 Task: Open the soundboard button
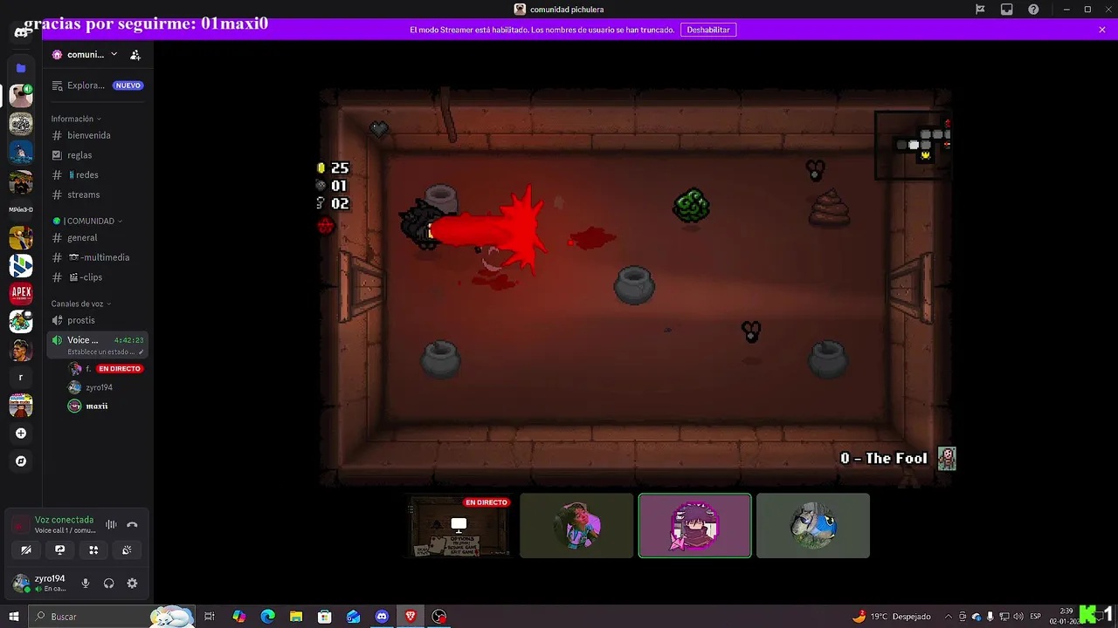tap(127, 550)
